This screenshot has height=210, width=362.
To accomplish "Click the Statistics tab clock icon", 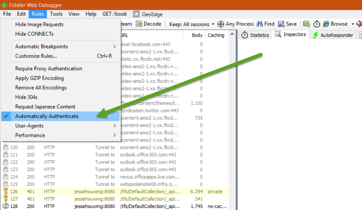I will coord(245,35).
